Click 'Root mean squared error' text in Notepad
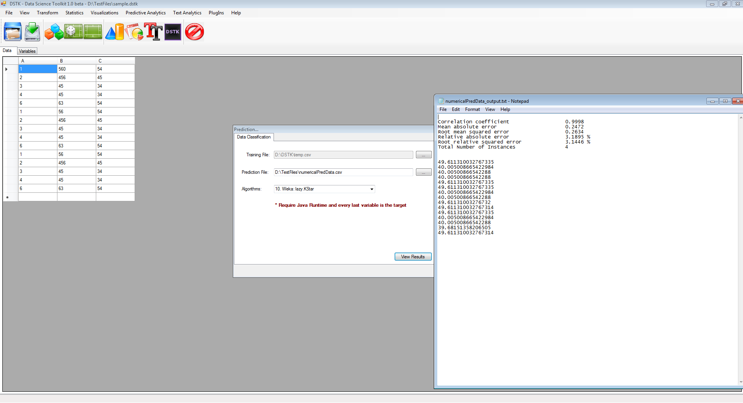743x403 pixels. (473, 132)
